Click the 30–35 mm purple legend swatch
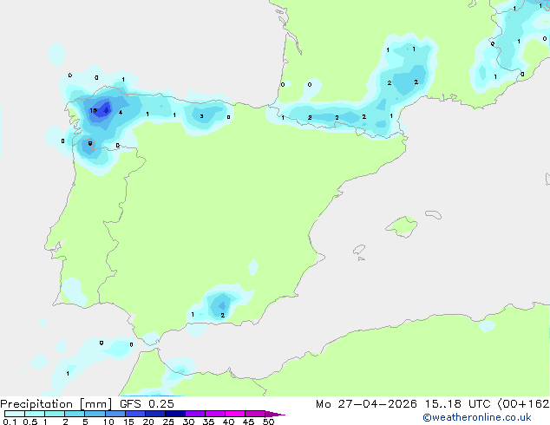The width and height of the screenshot is (550, 425). pos(195,414)
